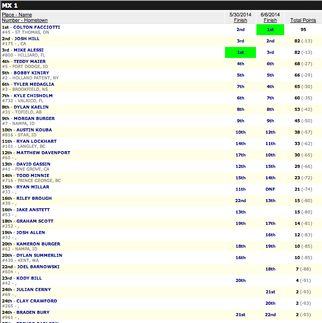Click Teddy Maier rider name

point(30,62)
